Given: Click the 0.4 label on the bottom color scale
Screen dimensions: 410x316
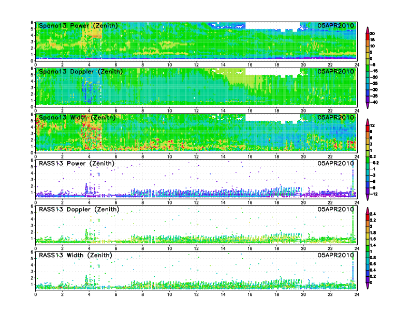Looking at the screenshot, I should 373,271.
